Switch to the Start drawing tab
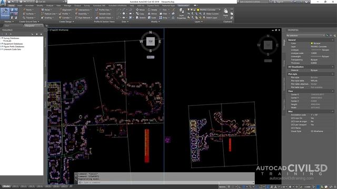The image size is (337, 189). point(7,26)
